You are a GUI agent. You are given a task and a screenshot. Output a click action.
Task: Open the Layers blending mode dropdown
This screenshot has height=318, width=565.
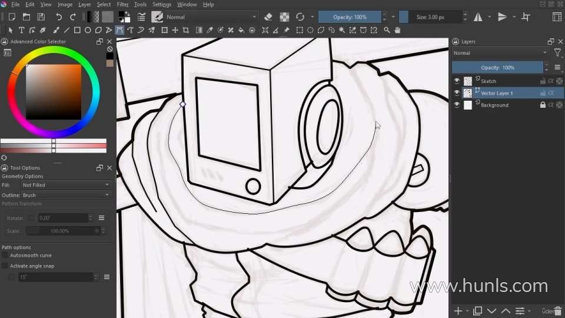coord(499,53)
